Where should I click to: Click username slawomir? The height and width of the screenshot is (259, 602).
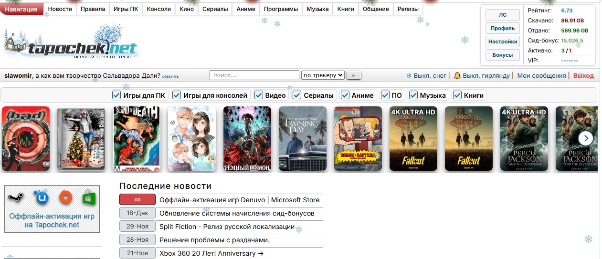click(x=18, y=75)
